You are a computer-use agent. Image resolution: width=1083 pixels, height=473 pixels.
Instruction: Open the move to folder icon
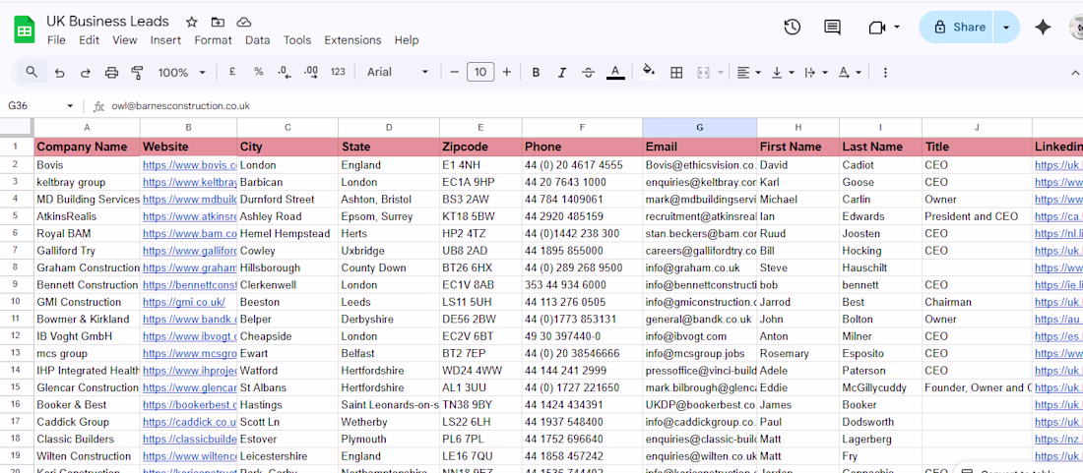(218, 22)
